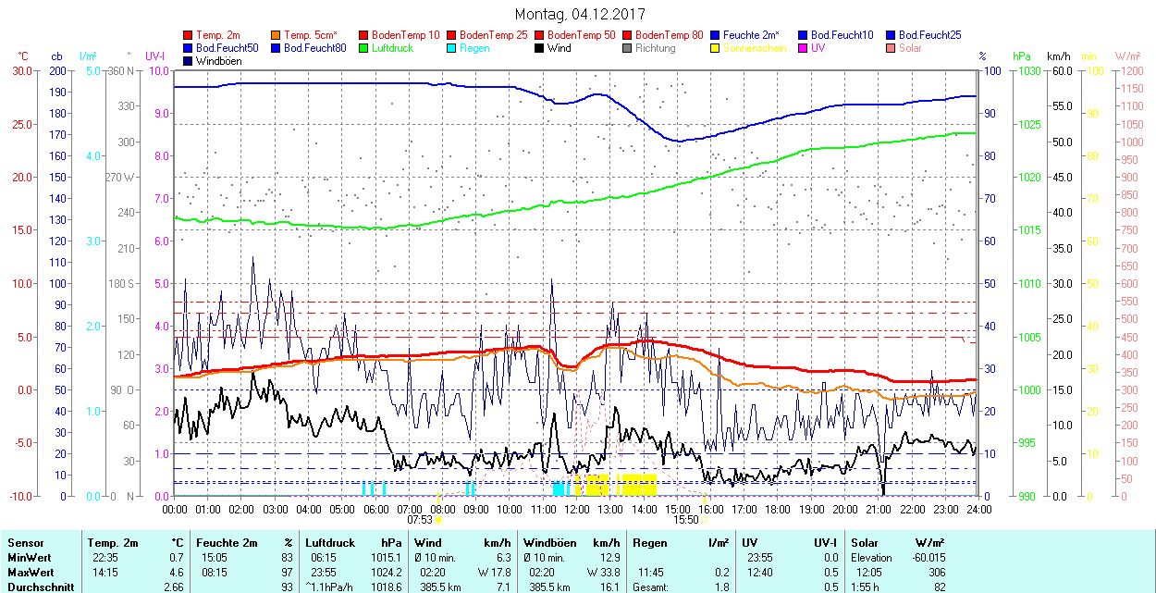1156x593 pixels.
Task: Click the Temp. 2m table column header
Action: [115, 543]
